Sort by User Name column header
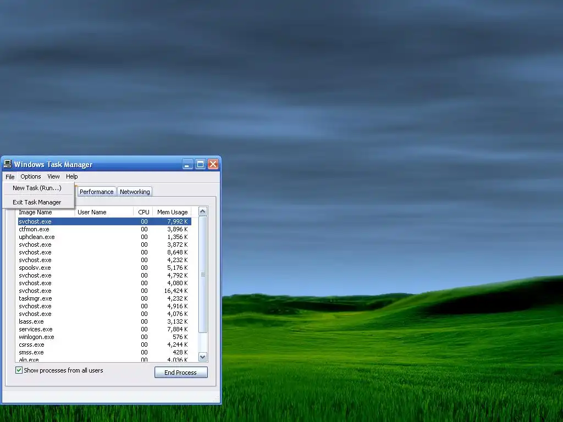 (x=104, y=212)
